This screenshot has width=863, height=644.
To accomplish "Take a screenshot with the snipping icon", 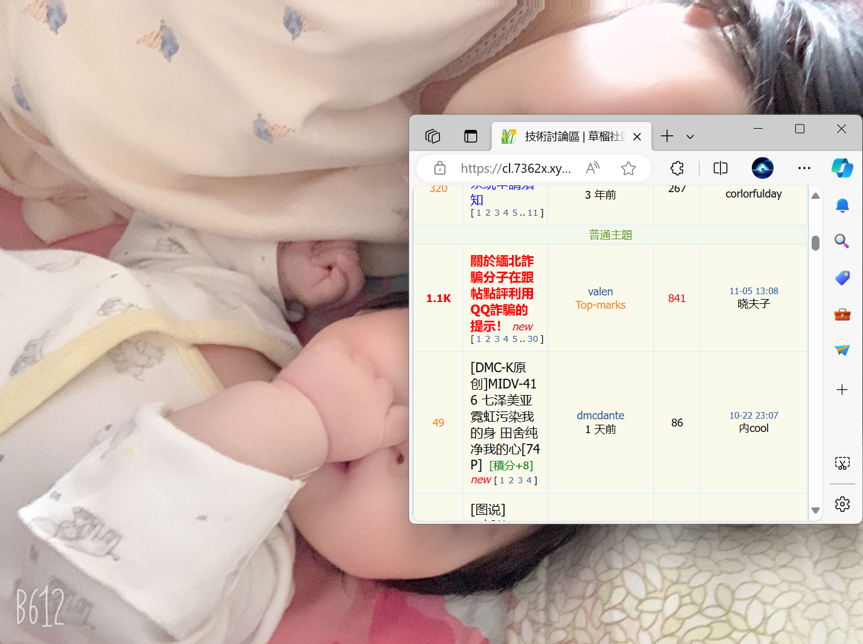I will (842, 463).
